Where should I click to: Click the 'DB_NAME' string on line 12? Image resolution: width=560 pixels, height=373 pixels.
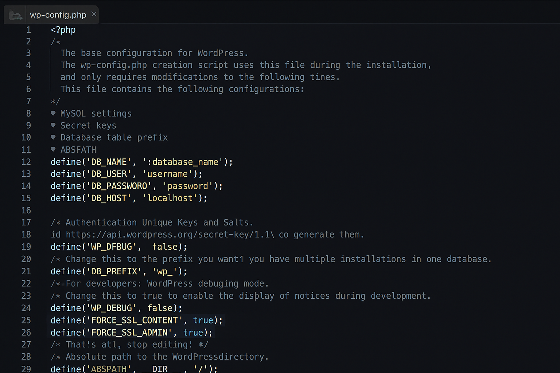[x=109, y=162]
